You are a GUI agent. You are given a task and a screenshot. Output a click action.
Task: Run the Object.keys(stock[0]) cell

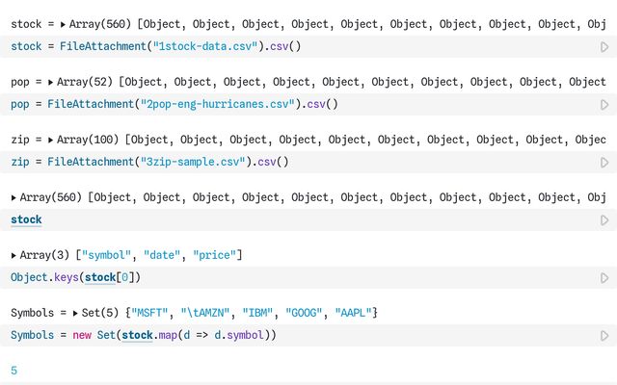pos(604,278)
